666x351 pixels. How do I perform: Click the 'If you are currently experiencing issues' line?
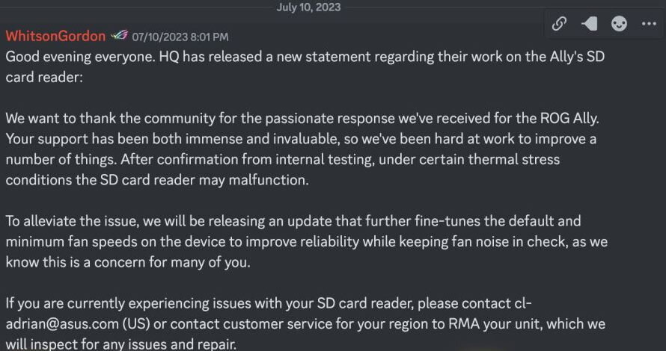click(269, 303)
